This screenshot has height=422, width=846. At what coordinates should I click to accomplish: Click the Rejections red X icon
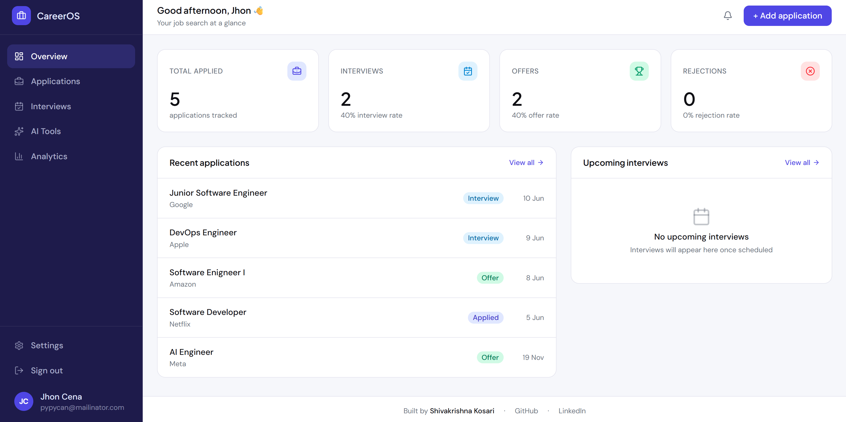[810, 71]
